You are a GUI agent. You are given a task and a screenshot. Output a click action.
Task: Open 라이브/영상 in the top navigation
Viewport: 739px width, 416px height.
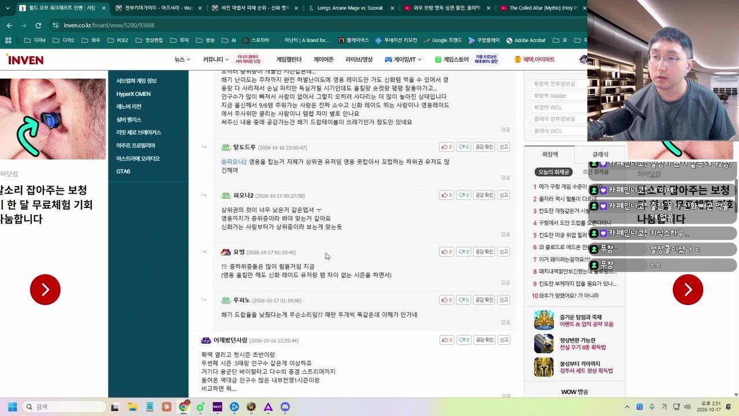(x=359, y=60)
